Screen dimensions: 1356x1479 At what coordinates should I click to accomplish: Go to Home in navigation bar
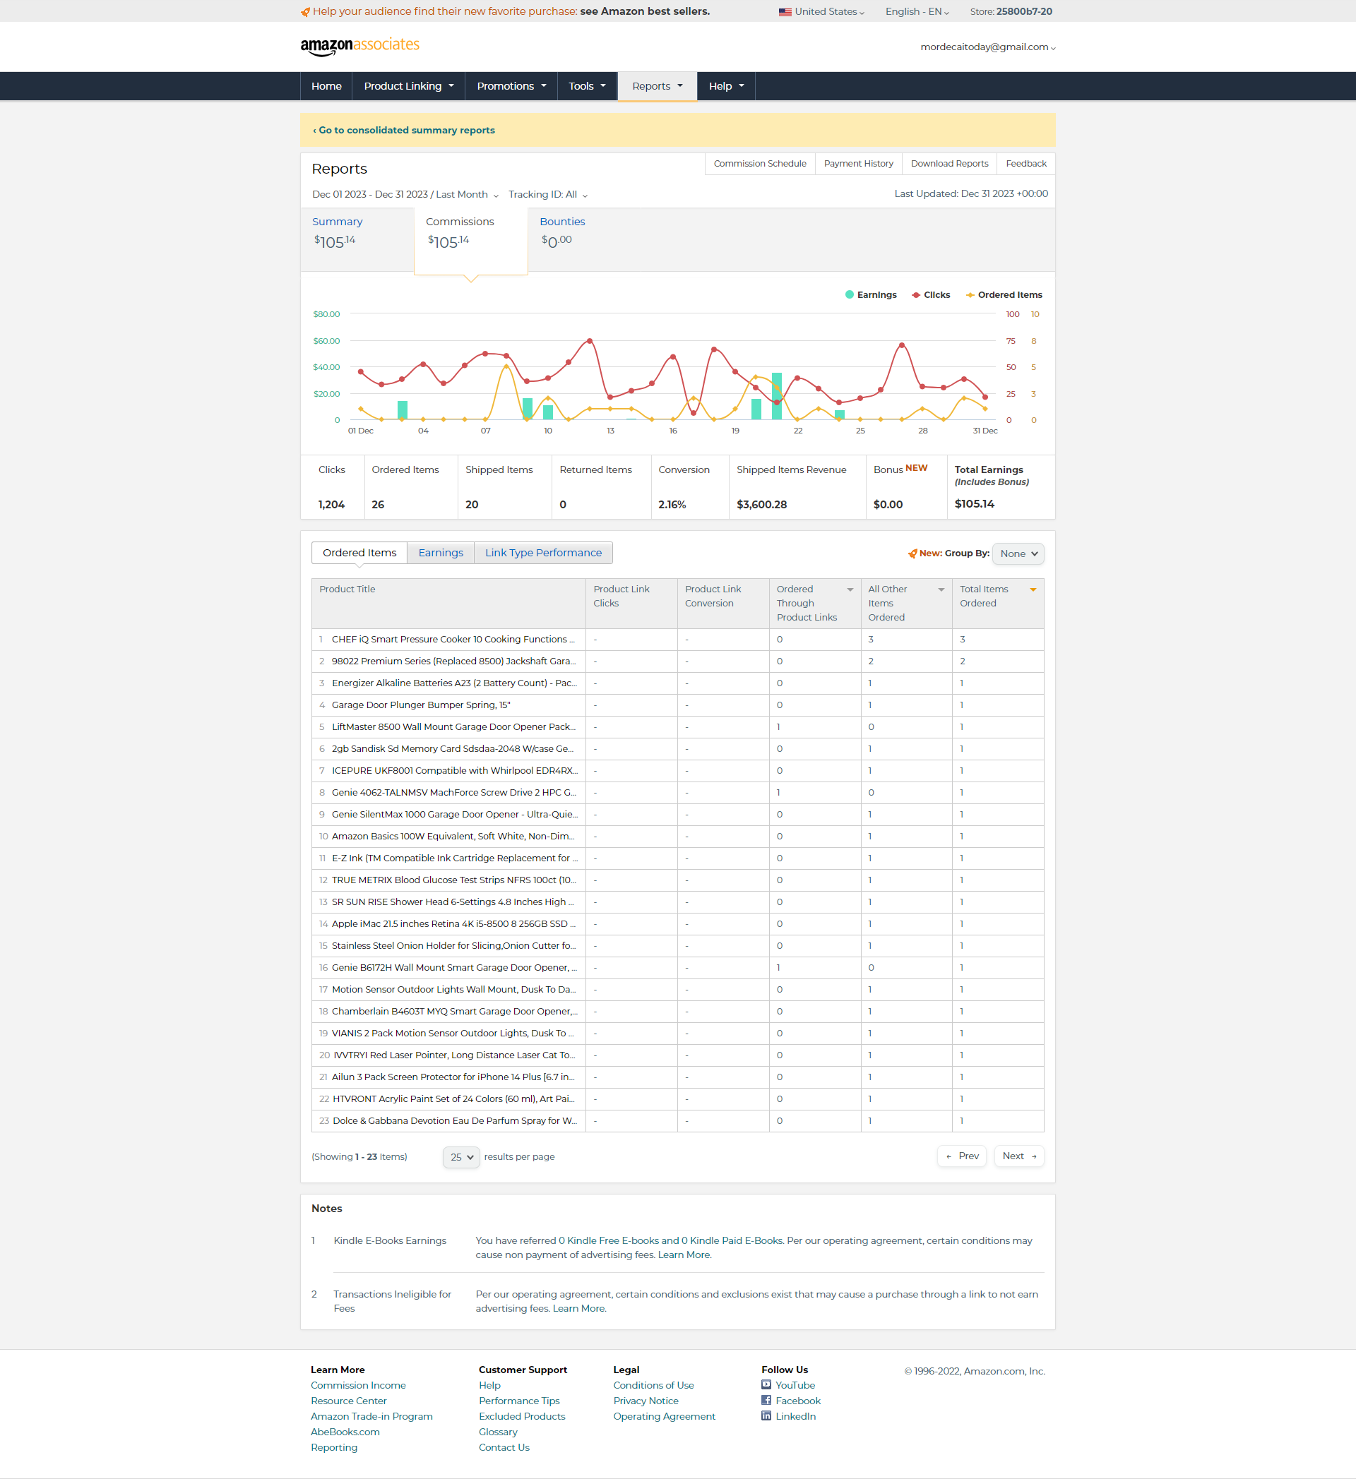[x=326, y=86]
